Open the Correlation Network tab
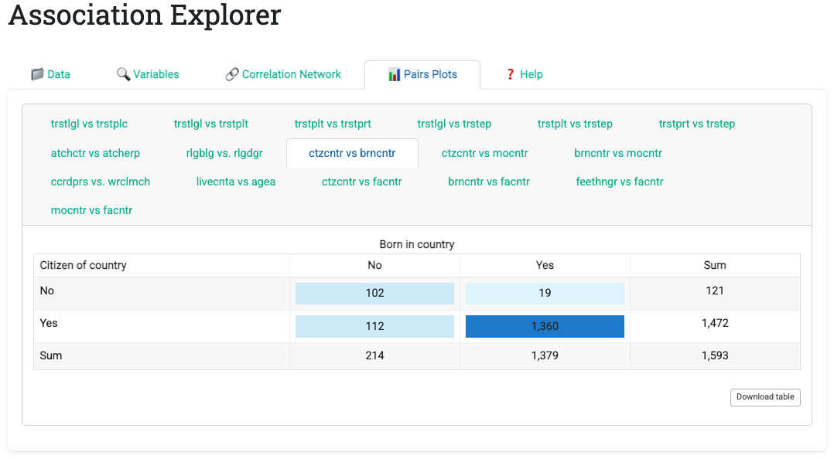The height and width of the screenshot is (459, 834). (291, 74)
